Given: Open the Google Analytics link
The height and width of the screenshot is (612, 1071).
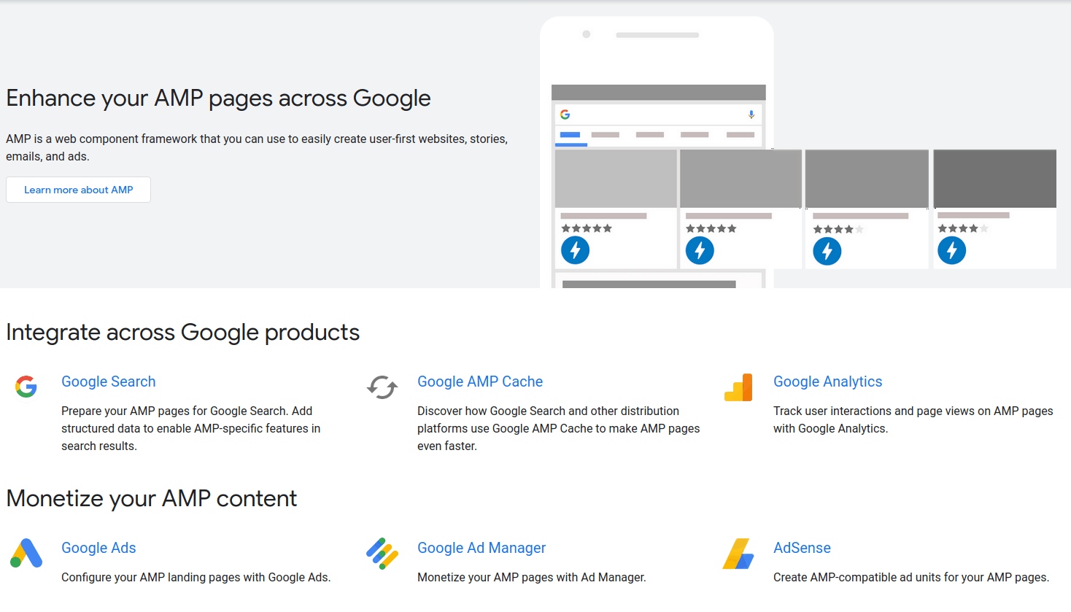Looking at the screenshot, I should tap(827, 381).
